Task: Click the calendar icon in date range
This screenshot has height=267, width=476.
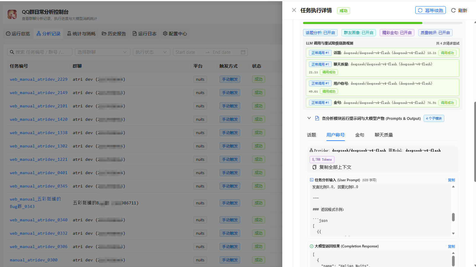Action: click(243, 52)
